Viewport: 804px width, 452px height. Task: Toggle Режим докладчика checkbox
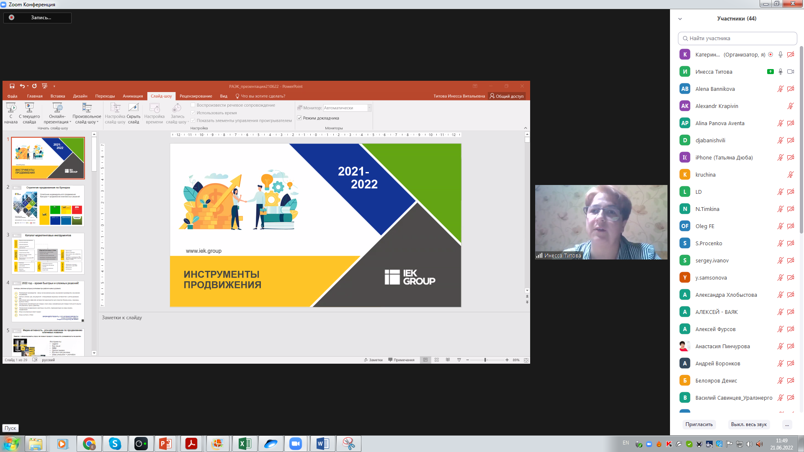tap(299, 118)
